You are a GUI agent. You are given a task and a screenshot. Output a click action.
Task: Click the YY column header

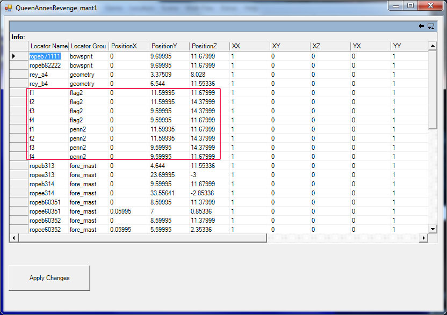pyautogui.click(x=409, y=46)
